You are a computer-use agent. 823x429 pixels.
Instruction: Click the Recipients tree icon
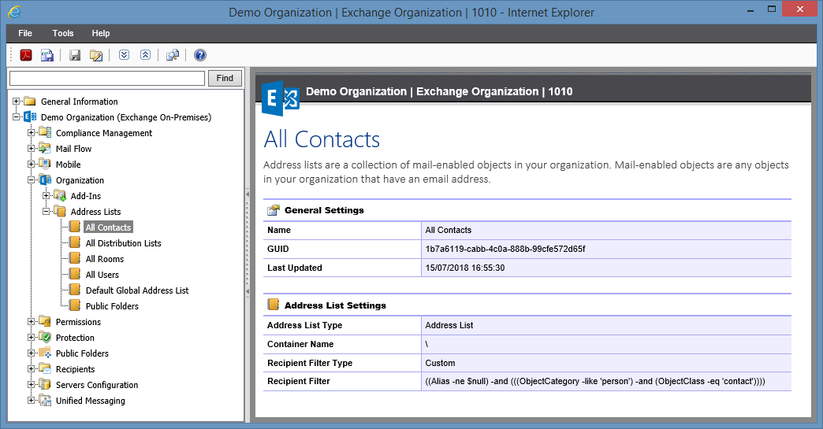pyautogui.click(x=45, y=368)
